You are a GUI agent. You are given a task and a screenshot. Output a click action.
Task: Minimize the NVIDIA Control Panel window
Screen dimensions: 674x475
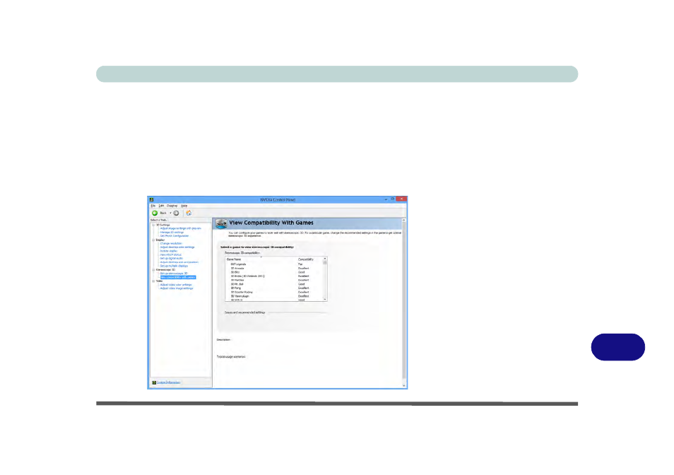pos(386,199)
